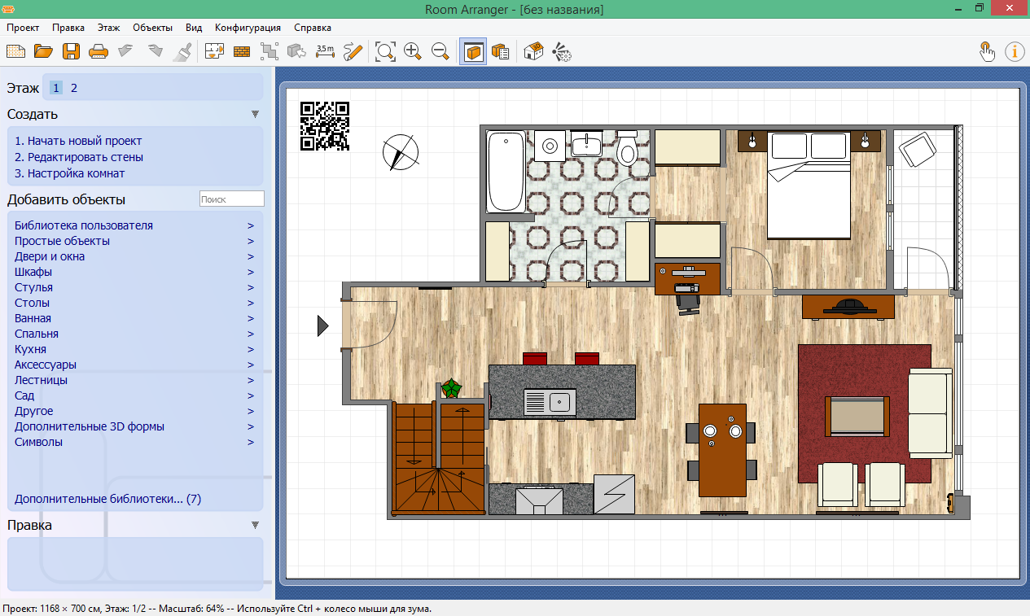This screenshot has height=616, width=1030.
Task: Zoom out with the minus magnifier
Action: tap(440, 52)
